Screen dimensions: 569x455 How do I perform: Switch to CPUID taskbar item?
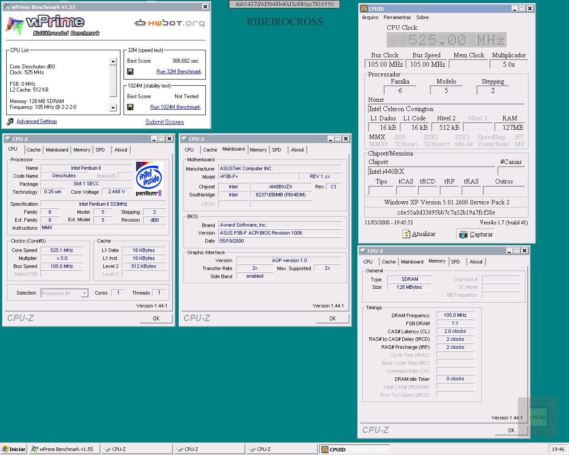pos(354,449)
